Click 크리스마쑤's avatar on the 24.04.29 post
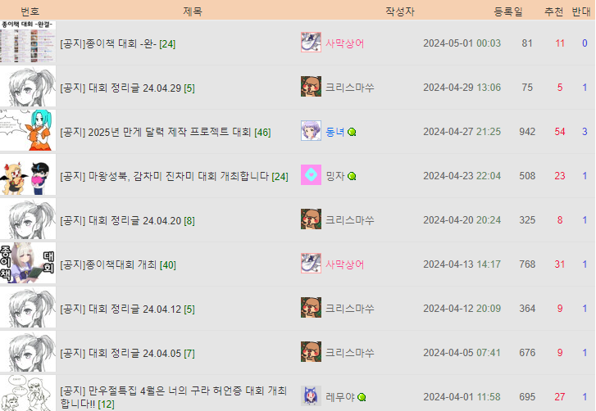 click(311, 87)
